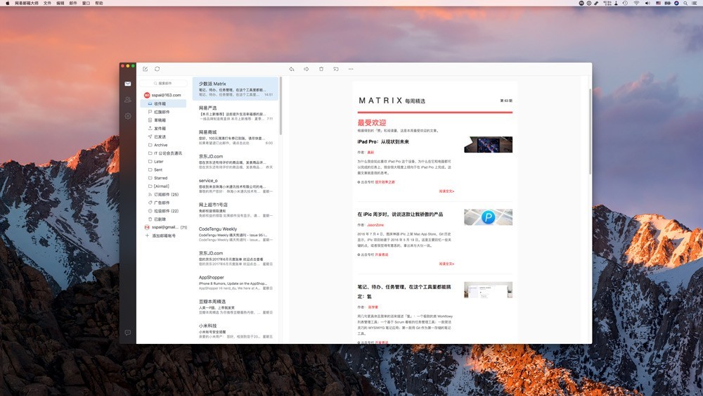Open email from 网易商城
703x396 pixels.
[236, 137]
